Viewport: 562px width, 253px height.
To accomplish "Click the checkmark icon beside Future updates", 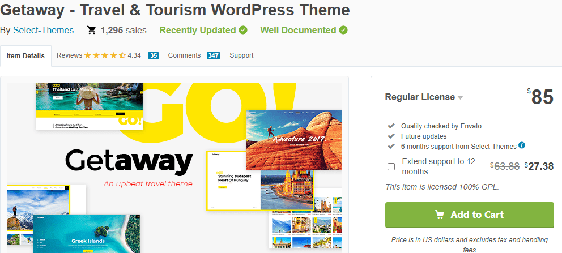I will (391, 136).
